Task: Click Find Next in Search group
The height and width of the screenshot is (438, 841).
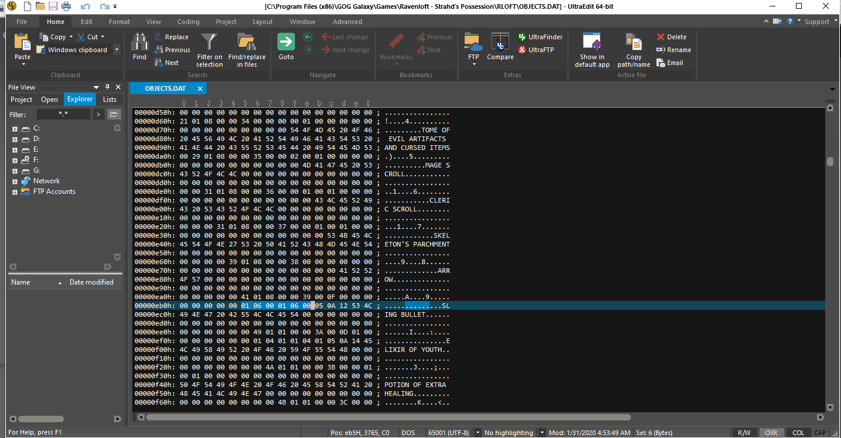Action: (x=159, y=63)
